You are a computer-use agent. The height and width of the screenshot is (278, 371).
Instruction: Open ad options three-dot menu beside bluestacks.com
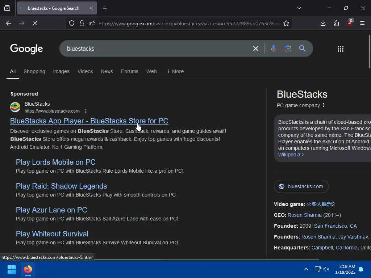pos(86,111)
